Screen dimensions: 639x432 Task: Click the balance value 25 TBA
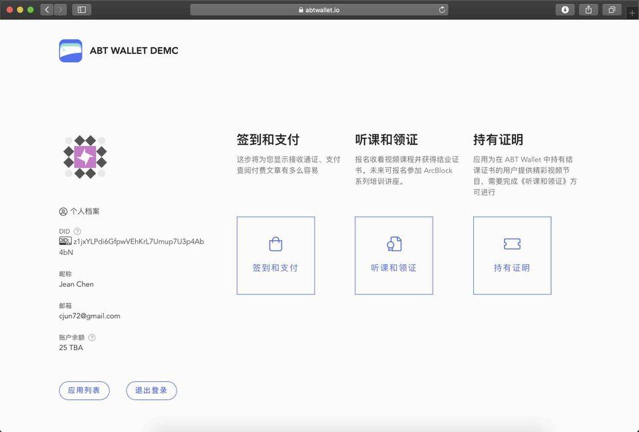click(71, 347)
